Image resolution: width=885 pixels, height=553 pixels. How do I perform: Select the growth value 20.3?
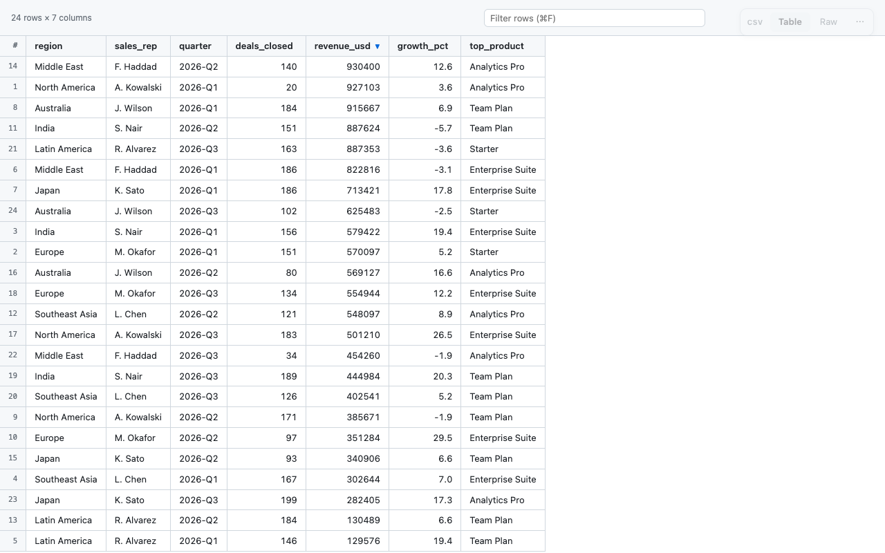(425, 377)
